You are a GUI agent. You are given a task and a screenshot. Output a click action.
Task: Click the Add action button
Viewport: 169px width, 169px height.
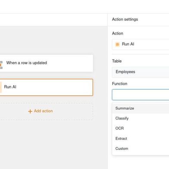tap(46, 111)
